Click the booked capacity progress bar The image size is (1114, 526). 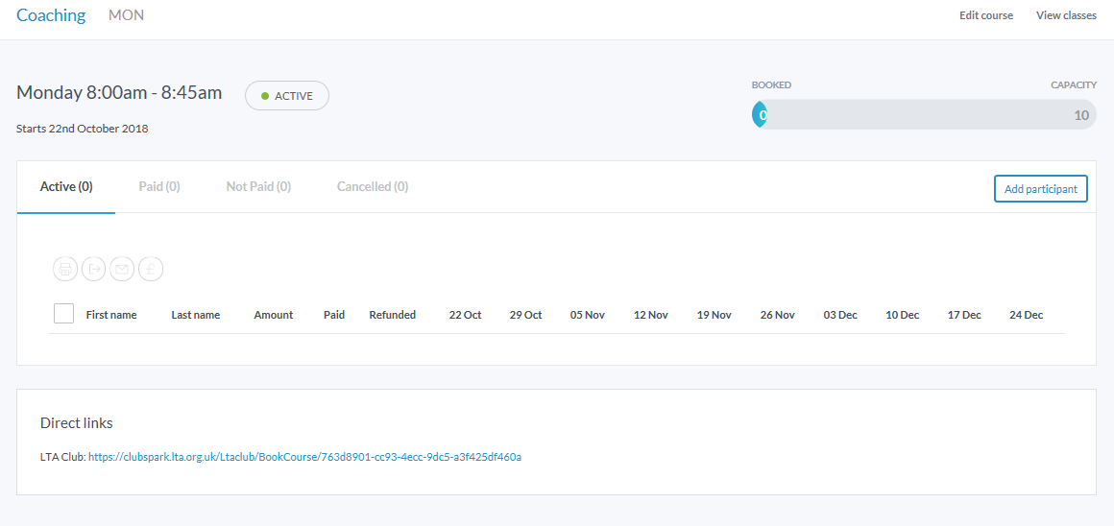coord(923,115)
